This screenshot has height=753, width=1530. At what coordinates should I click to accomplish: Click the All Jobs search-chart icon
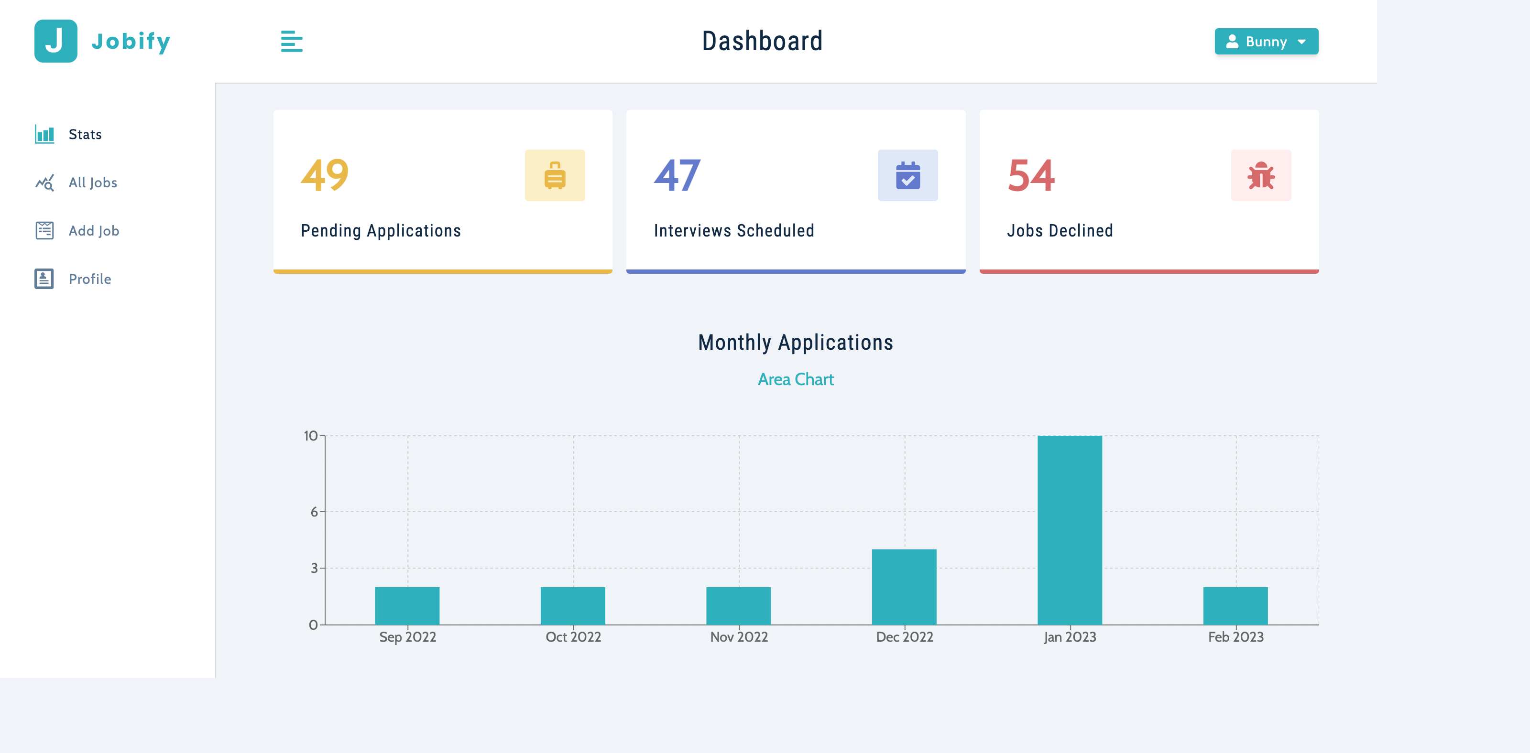(44, 183)
